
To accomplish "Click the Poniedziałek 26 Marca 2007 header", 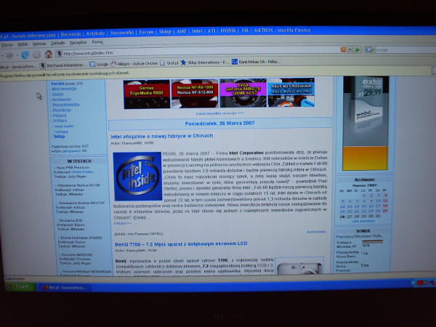I will click(219, 124).
